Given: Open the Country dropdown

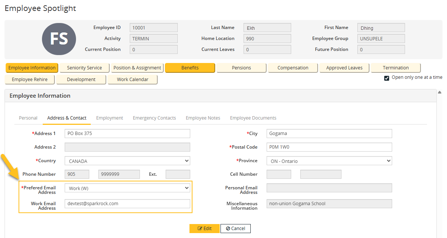Looking at the screenshot, I should click(127, 160).
